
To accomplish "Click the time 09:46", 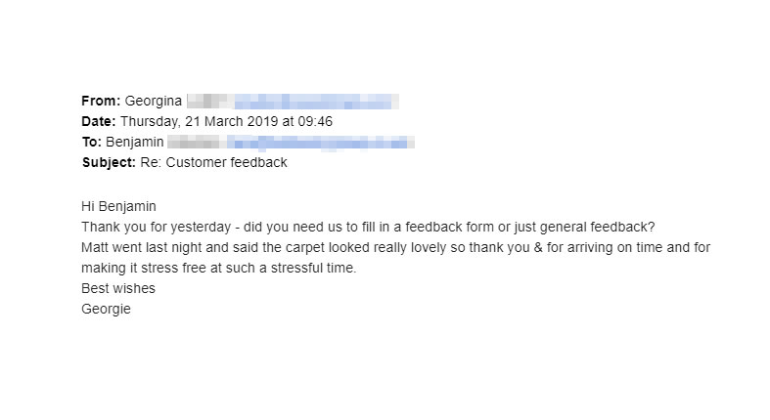I will pos(314,121).
